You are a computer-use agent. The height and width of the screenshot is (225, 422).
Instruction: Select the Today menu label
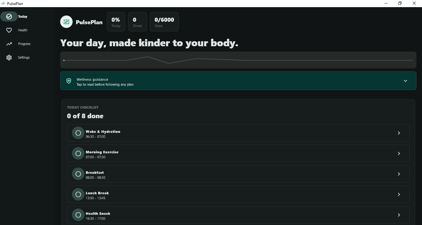pos(23,16)
